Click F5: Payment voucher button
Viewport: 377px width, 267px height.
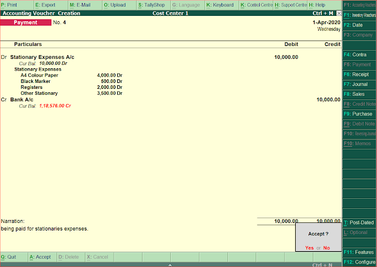pyautogui.click(x=359, y=64)
